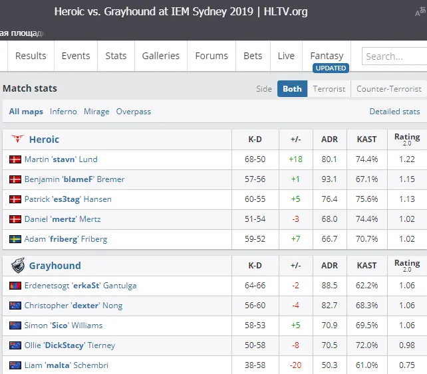
Task: Switch side filter to Terrorist
Action: pyautogui.click(x=329, y=88)
